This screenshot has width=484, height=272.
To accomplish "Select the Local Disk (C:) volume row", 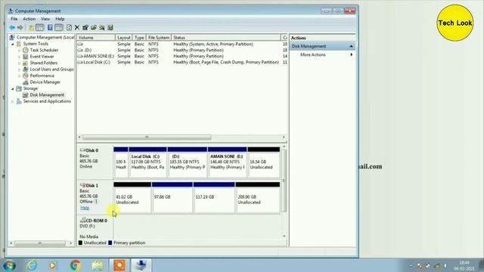I will pyautogui.click(x=181, y=62).
